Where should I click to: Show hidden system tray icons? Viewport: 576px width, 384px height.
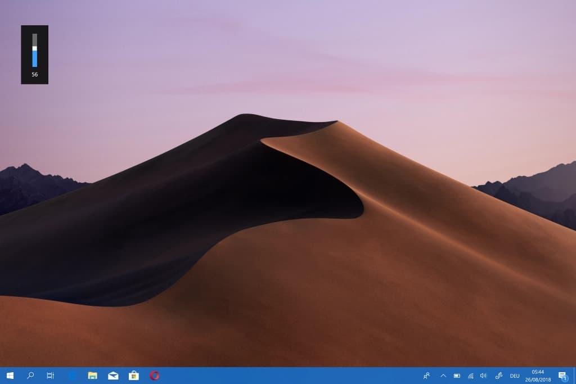(443, 376)
